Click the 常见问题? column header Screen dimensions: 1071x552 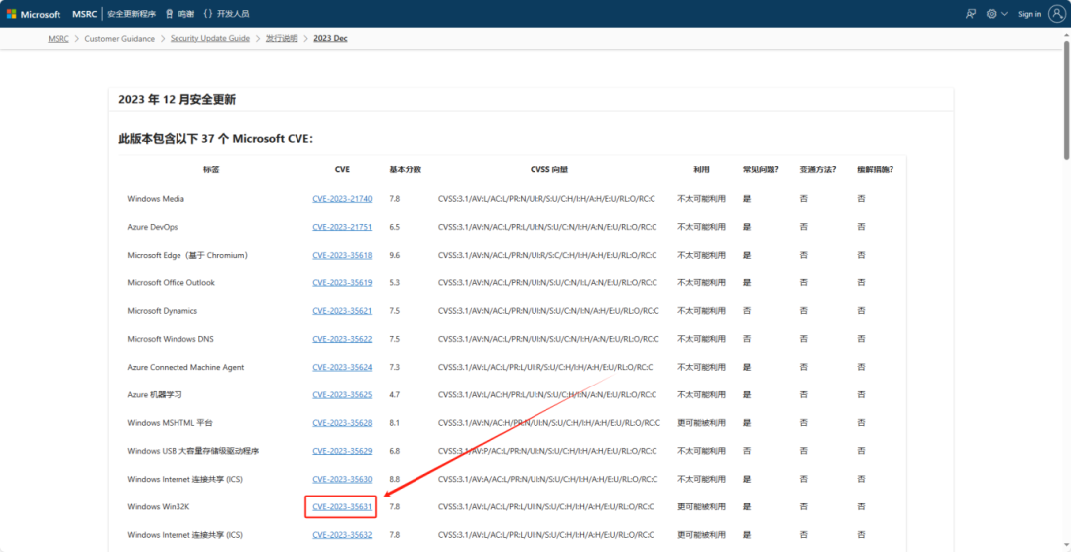[761, 169]
